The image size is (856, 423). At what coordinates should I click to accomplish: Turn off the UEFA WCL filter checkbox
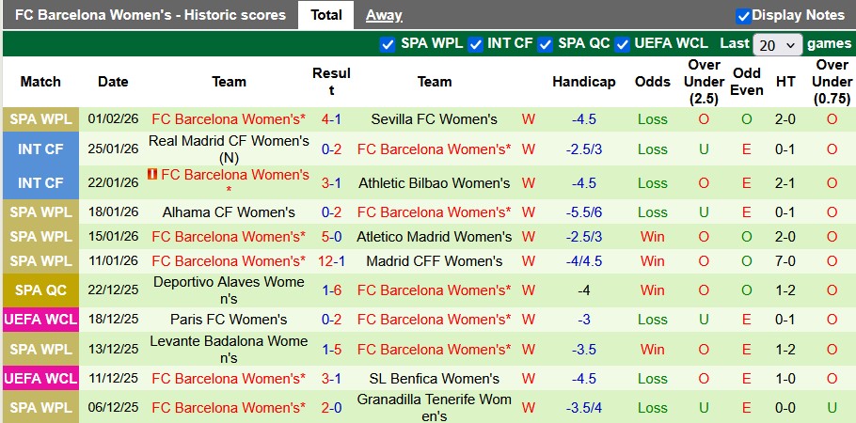pyautogui.click(x=621, y=44)
